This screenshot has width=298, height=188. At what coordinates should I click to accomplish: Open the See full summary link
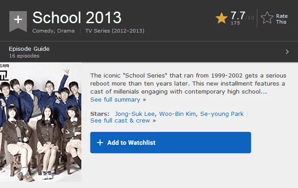point(118,100)
